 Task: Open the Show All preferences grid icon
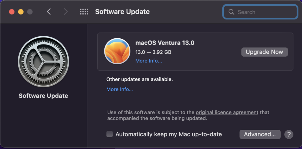tap(84, 12)
